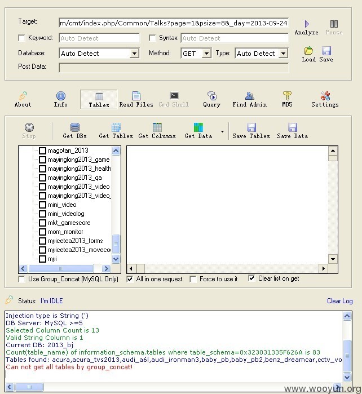Screen dimensions: 362x394
Task: Click the Get Data icon
Action: point(198,127)
